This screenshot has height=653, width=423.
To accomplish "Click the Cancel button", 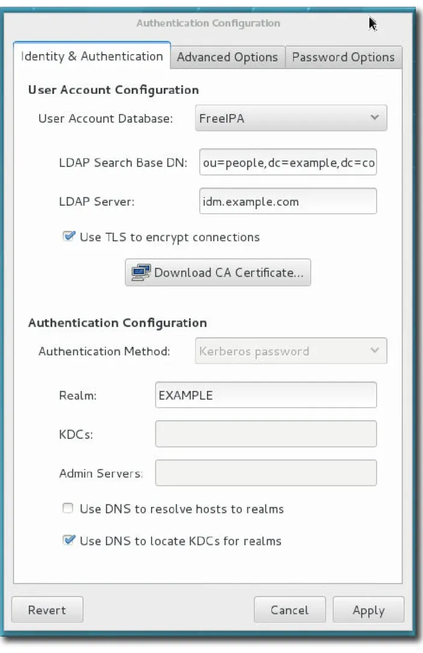I will [x=289, y=610].
